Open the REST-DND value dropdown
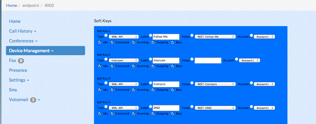Image resolution: width=316 pixels, height=124 pixels. 215,108
